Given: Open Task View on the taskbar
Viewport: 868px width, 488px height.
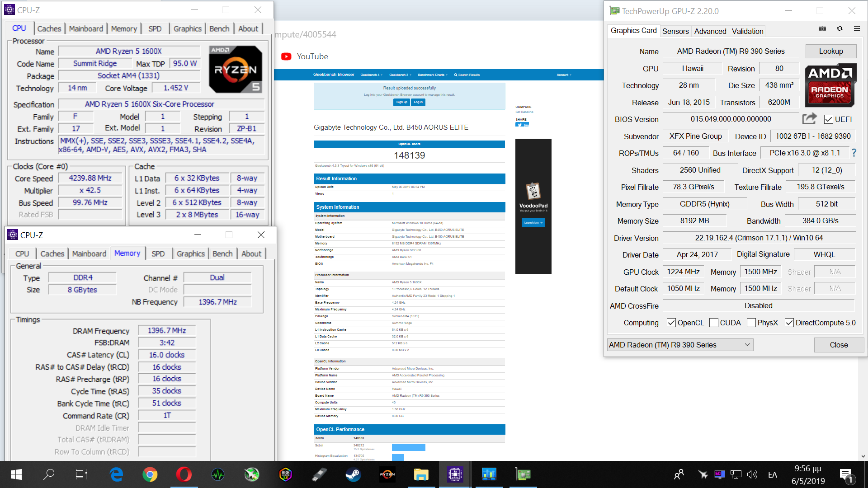Looking at the screenshot, I should (81, 474).
